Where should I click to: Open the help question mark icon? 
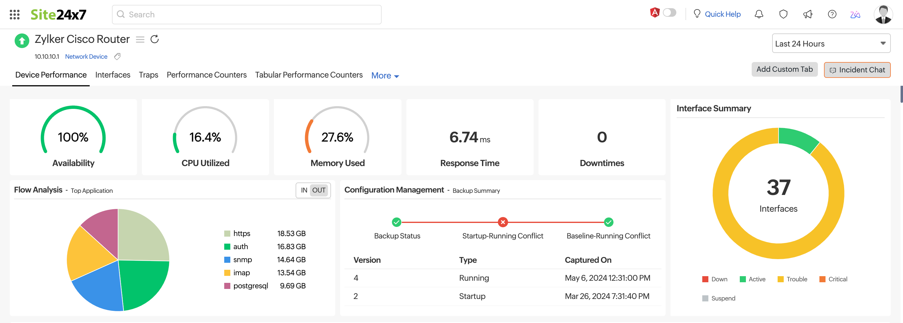tap(832, 14)
